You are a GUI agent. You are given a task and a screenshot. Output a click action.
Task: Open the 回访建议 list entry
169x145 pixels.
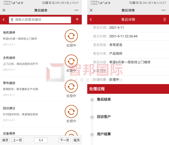pyautogui.click(x=41, y=115)
